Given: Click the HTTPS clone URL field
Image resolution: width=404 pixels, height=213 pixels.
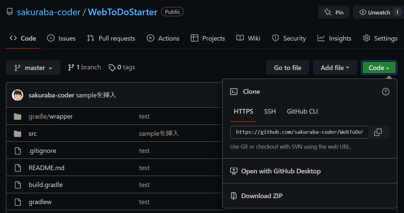Looking at the screenshot, I should click(299, 132).
